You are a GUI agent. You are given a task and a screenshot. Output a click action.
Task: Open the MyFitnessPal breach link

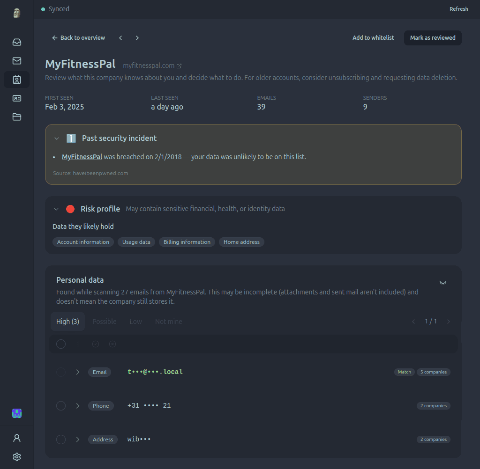point(82,157)
